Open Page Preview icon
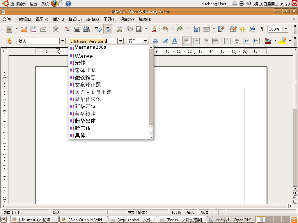Screen dimensions: 298x223 click(x=86, y=29)
